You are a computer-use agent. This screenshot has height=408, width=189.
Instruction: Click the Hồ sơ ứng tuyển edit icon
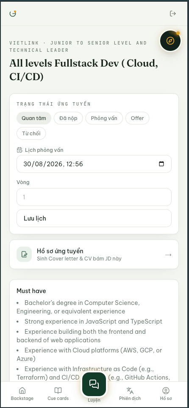(24, 254)
